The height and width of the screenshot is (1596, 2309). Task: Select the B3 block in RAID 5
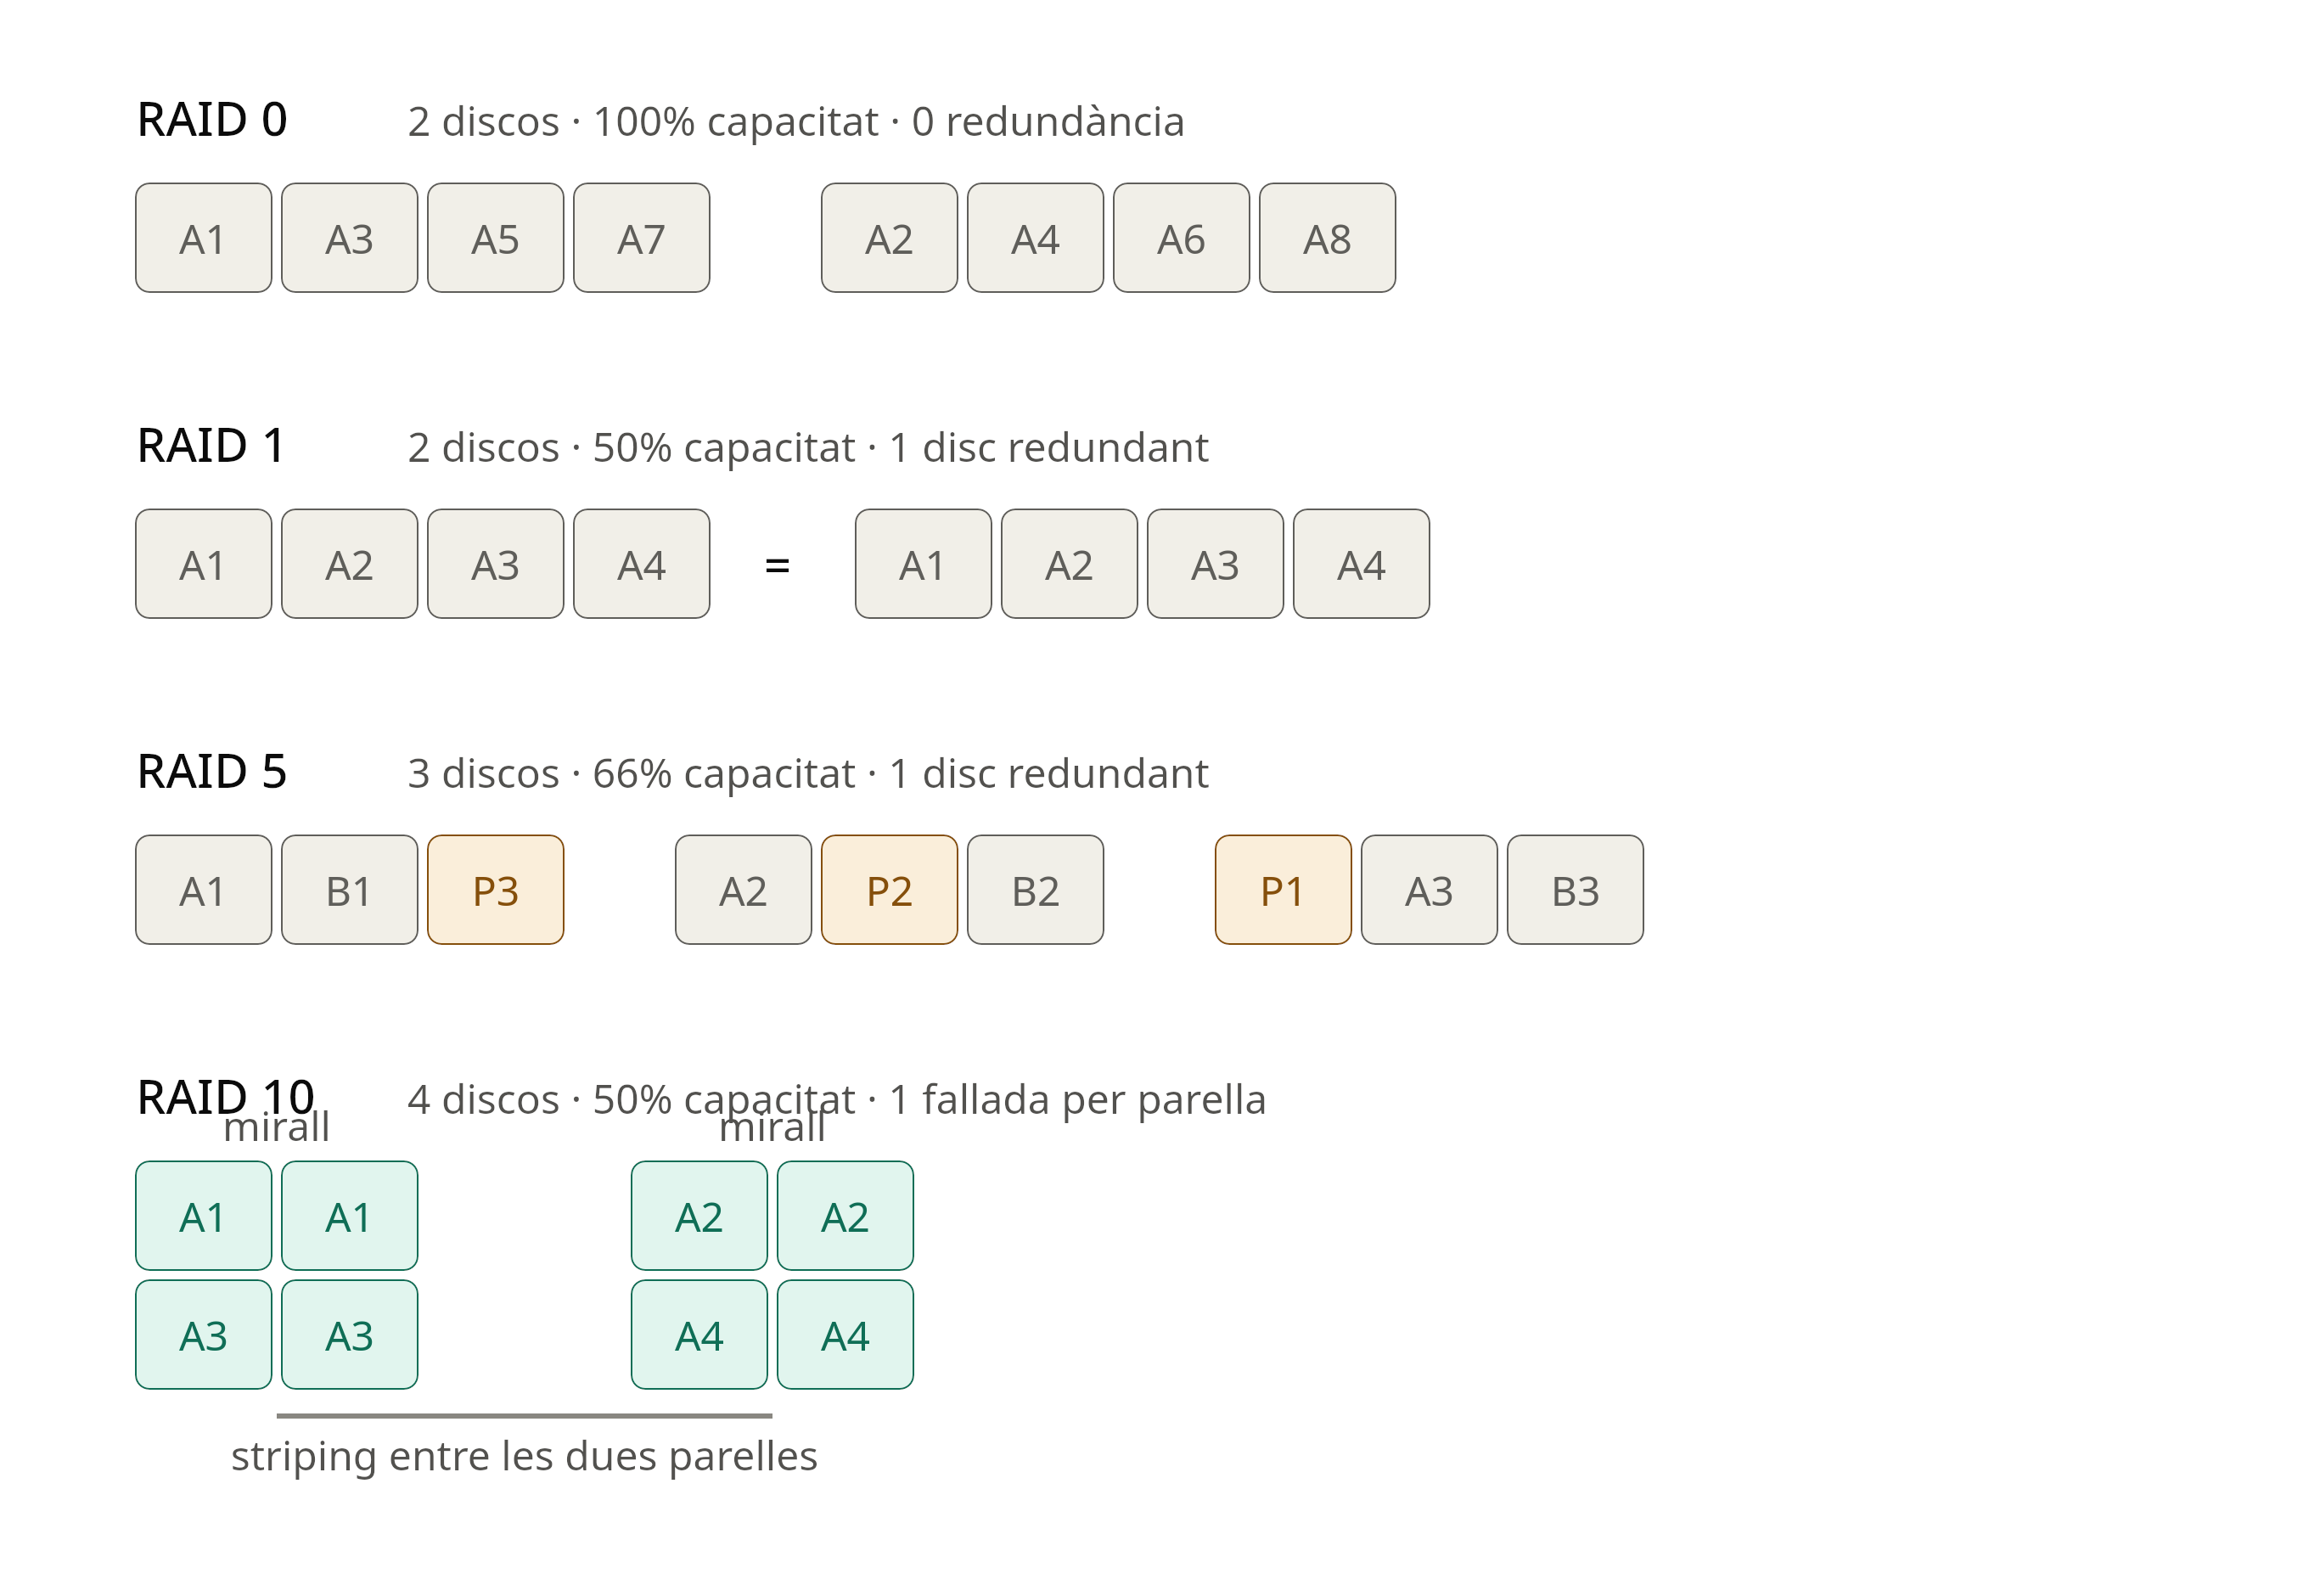coord(1575,890)
